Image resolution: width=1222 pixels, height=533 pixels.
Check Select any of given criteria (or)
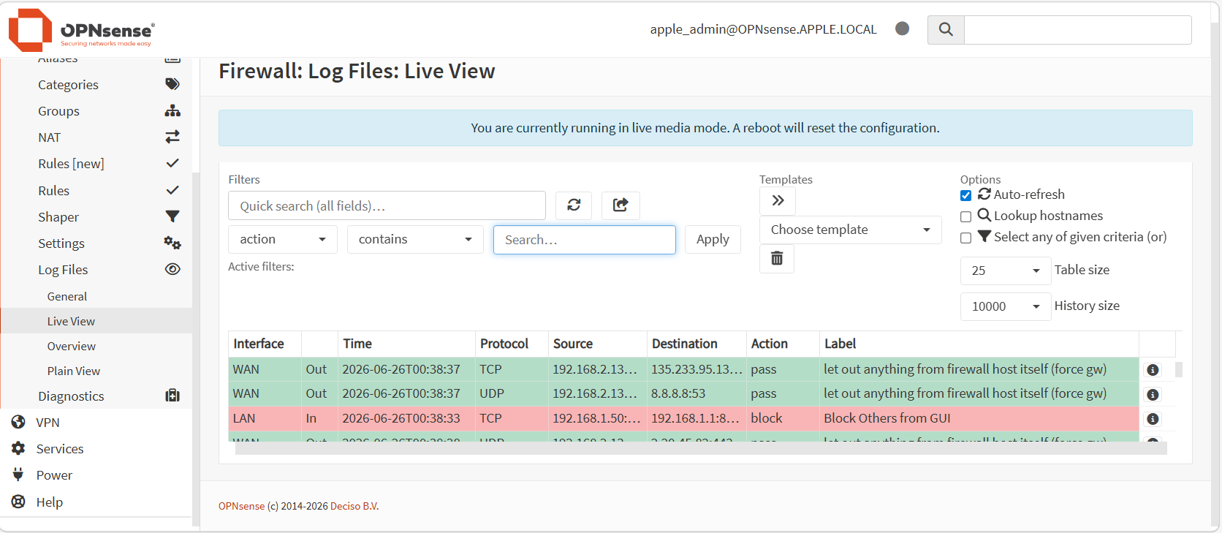coord(965,238)
